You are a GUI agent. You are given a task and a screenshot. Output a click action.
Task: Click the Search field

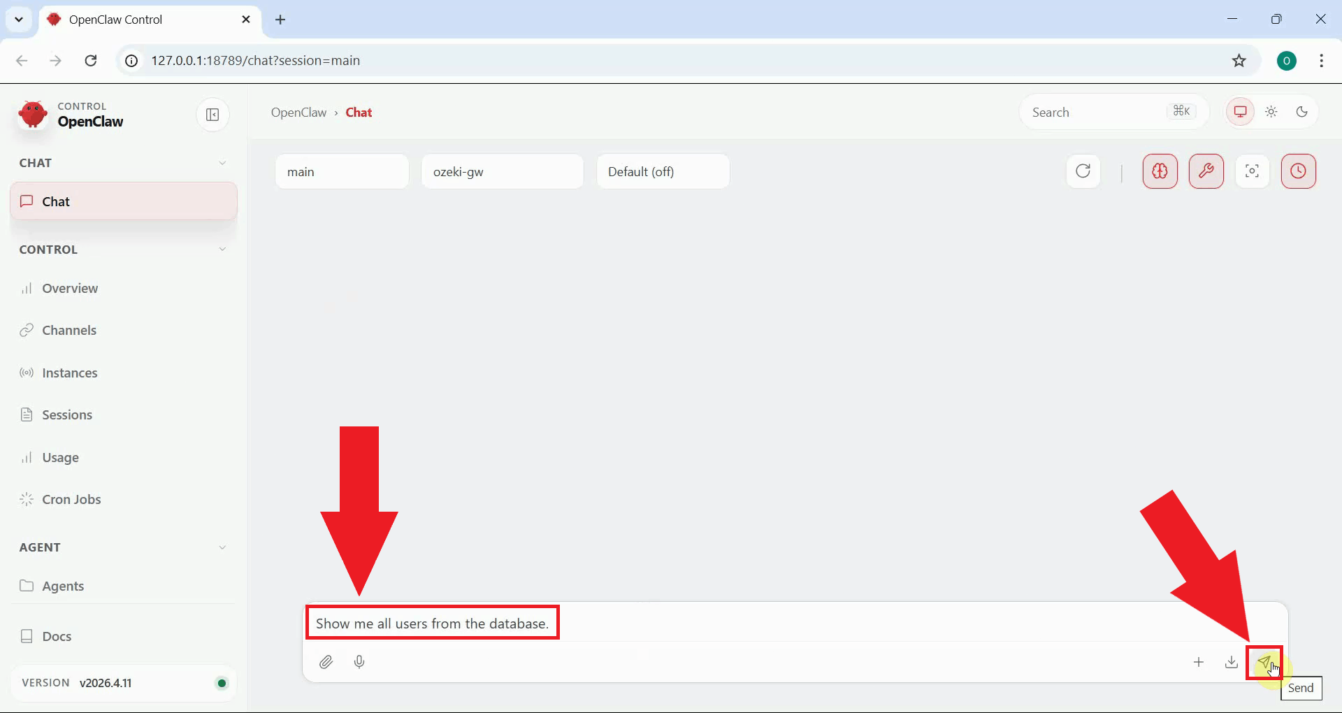1113,112
